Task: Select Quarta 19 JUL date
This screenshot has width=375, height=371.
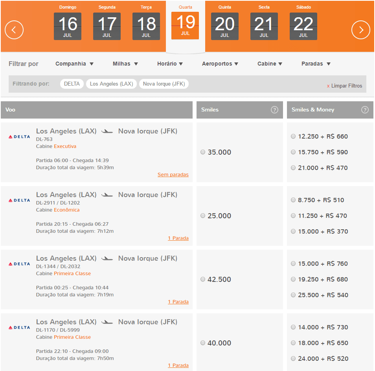Action: tap(185, 26)
